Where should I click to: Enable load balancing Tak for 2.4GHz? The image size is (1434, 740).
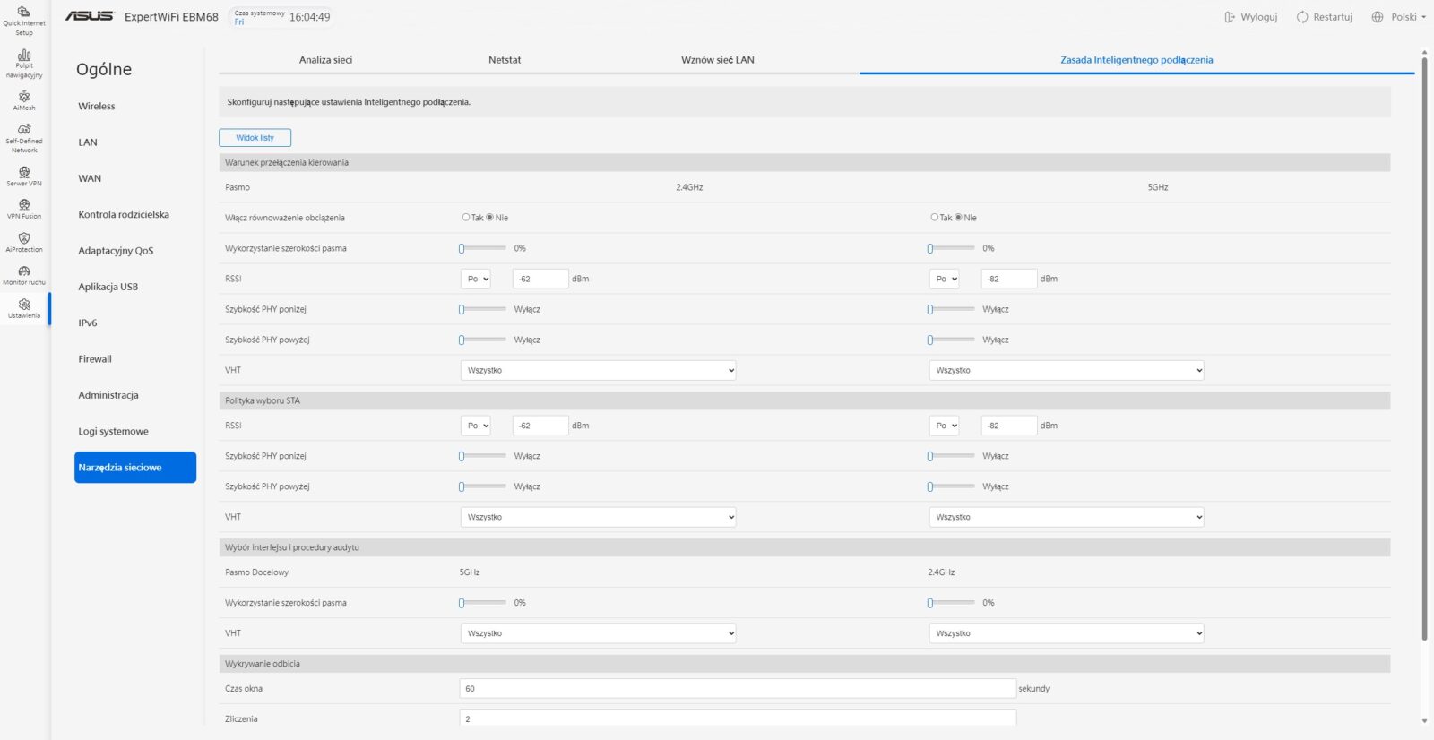tap(466, 218)
